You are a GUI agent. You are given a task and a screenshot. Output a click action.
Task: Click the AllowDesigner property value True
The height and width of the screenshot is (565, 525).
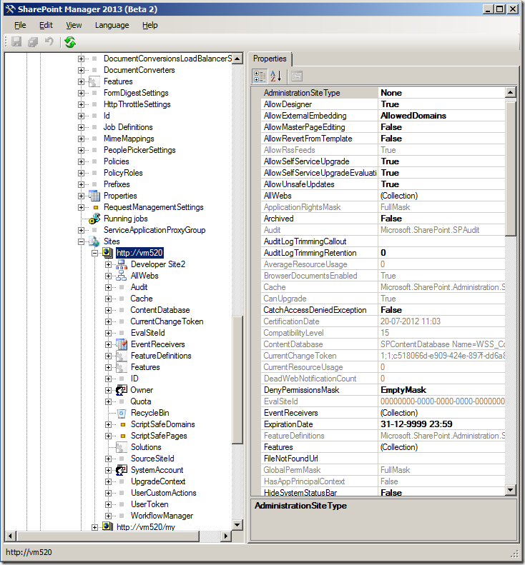390,104
